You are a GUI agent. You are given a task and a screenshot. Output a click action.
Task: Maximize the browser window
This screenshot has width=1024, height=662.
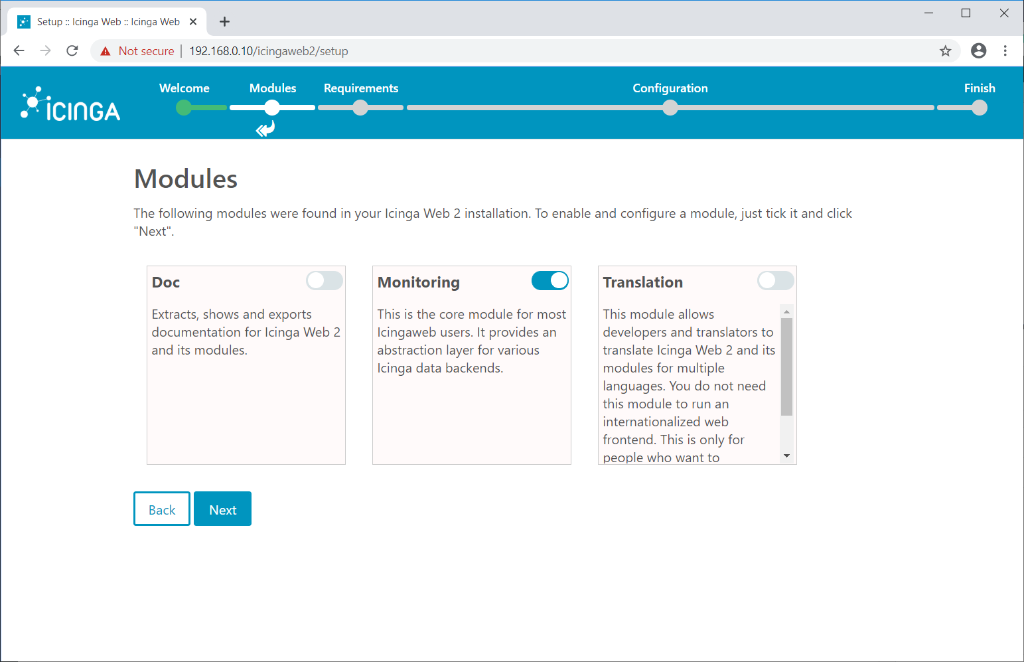click(966, 13)
